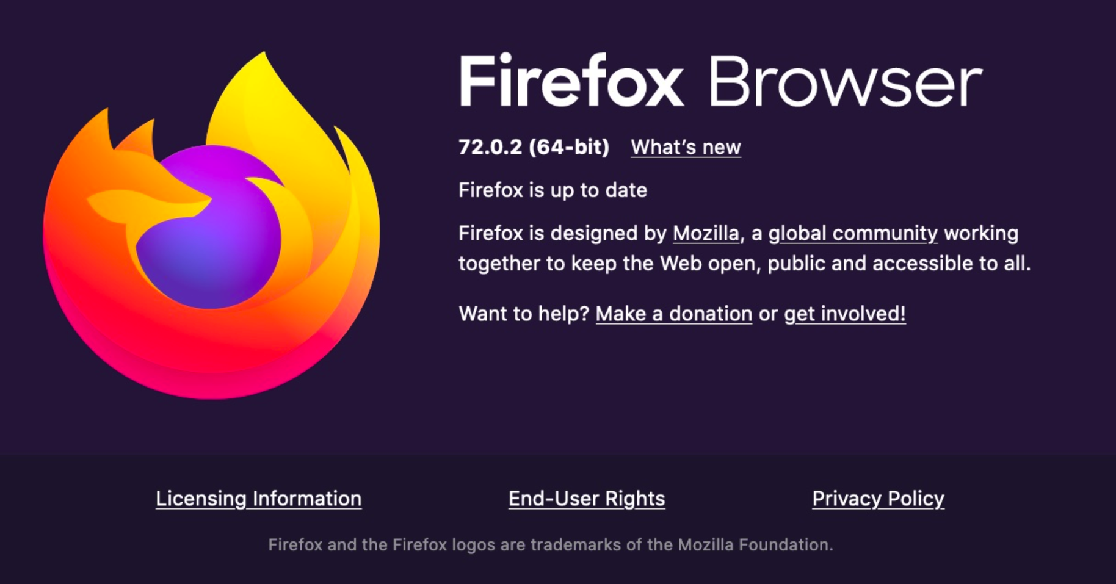Click the word Browser in heading

tap(845, 82)
